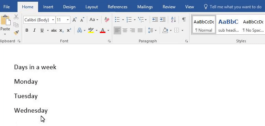This screenshot has width=265, height=126.
Task: Click the Grow Font icon
Action: [74, 20]
